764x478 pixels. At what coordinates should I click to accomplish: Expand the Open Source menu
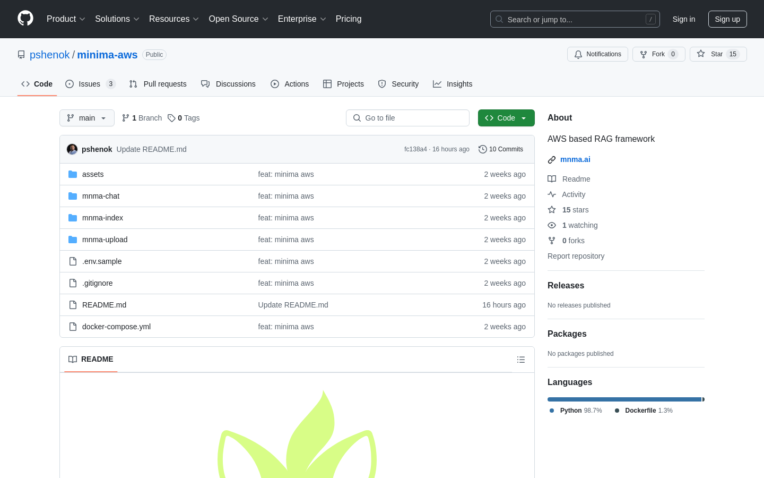tap(239, 19)
